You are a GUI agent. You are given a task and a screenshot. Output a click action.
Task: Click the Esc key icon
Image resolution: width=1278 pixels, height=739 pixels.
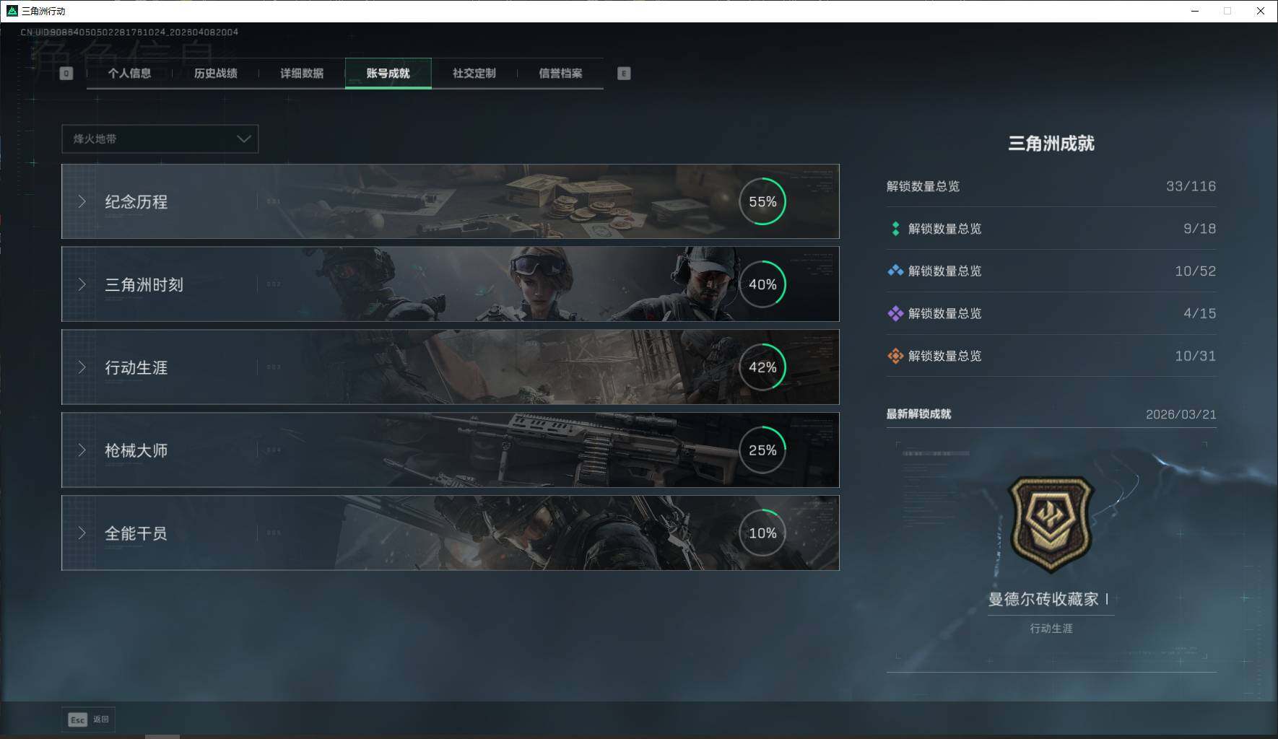coord(77,720)
